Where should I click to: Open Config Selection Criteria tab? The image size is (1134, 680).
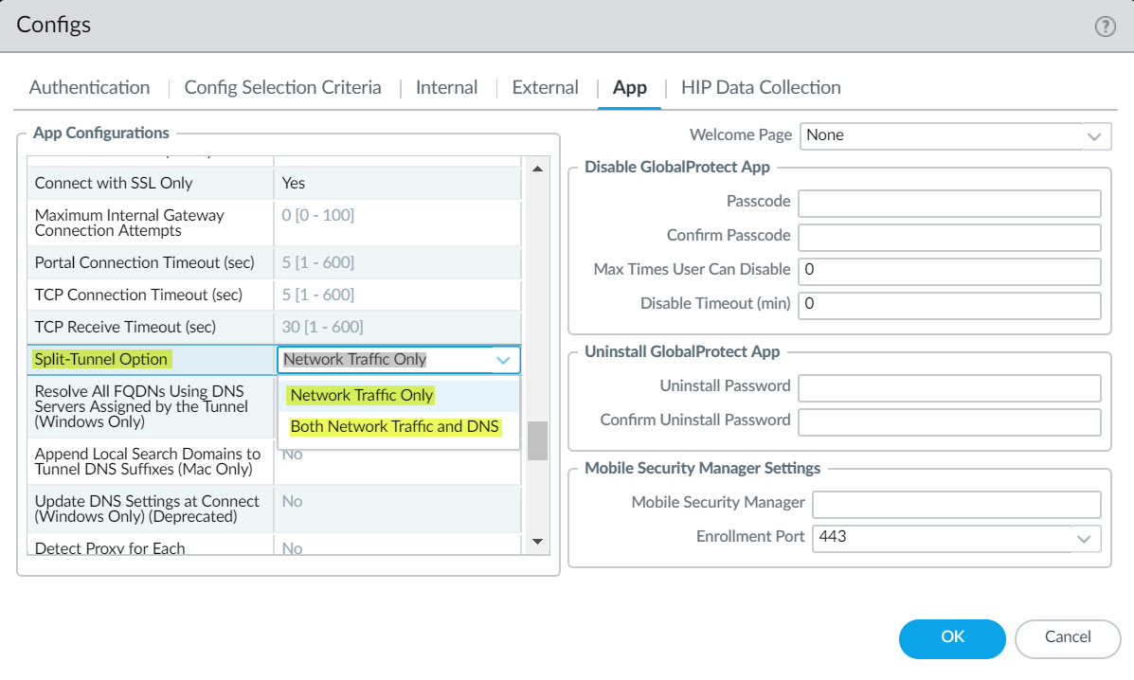pyautogui.click(x=282, y=87)
